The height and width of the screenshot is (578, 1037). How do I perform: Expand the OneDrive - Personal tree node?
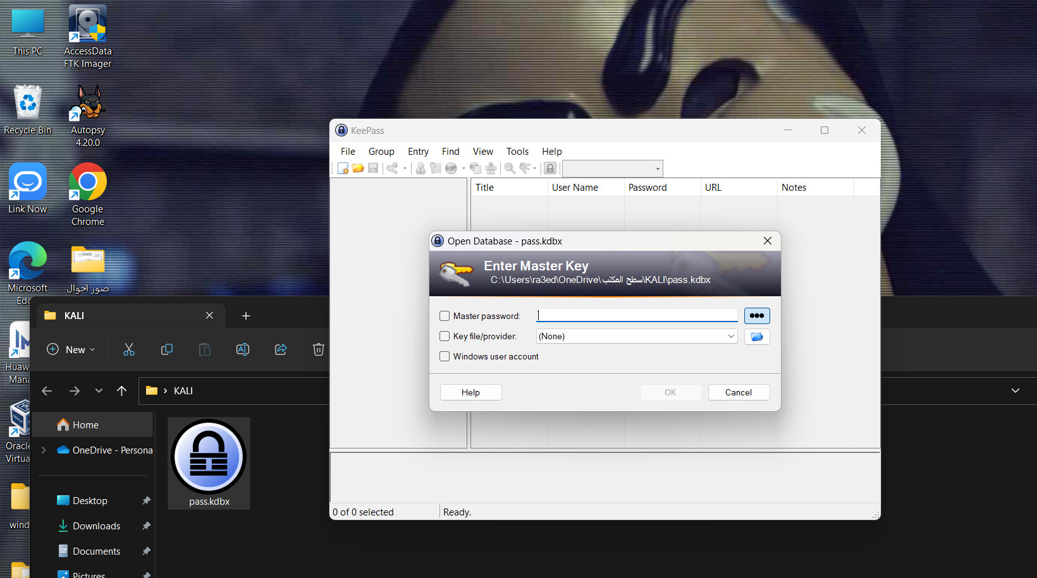(x=44, y=450)
